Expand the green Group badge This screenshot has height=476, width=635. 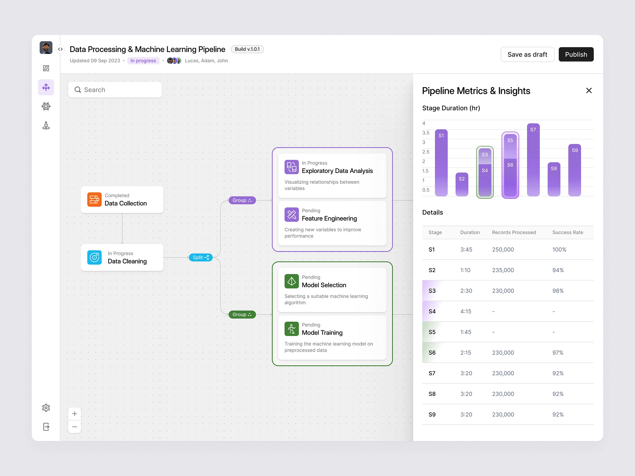coord(242,315)
